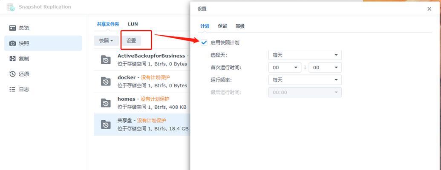
Task: Click the 复制 replication sidebar icon
Action: [13, 59]
